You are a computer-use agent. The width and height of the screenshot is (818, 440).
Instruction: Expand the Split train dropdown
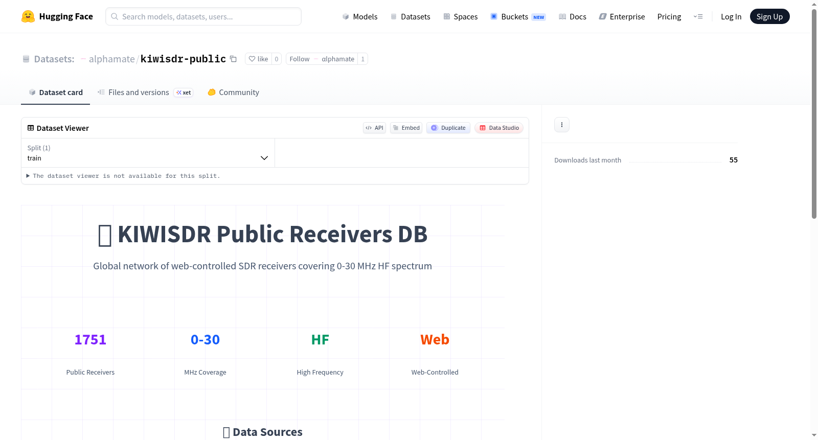coord(148,153)
